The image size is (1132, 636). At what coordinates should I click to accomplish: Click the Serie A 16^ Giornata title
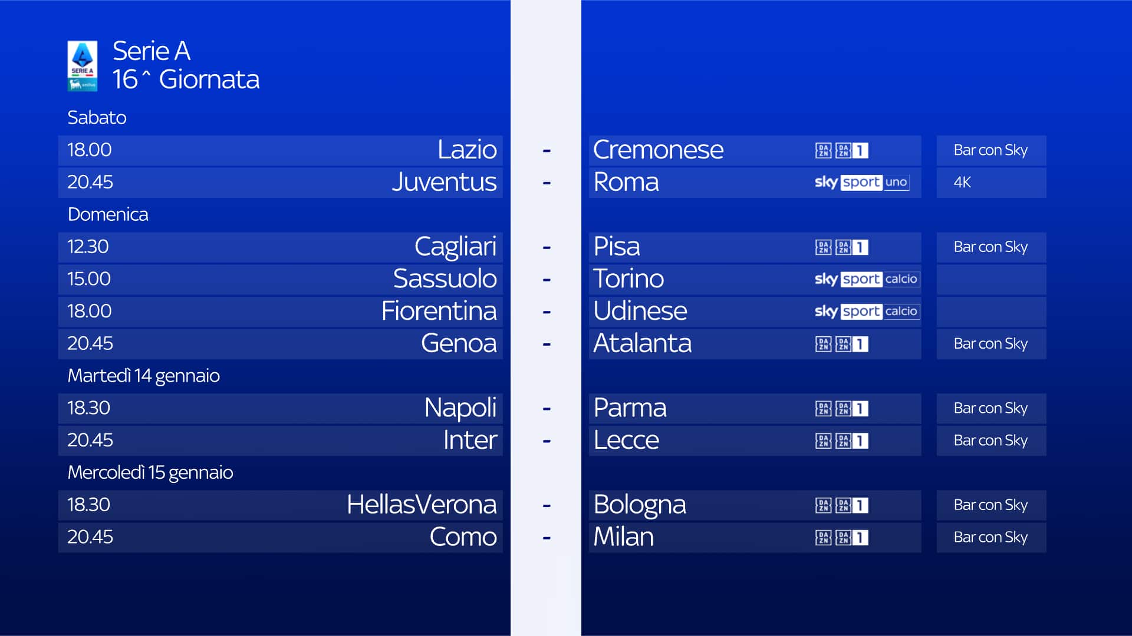pos(186,65)
